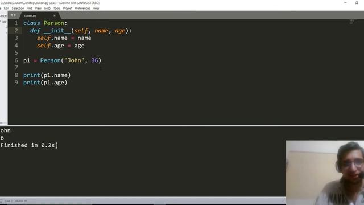Click the webcam video overlay
364x205 pixels.
(x=325, y=173)
